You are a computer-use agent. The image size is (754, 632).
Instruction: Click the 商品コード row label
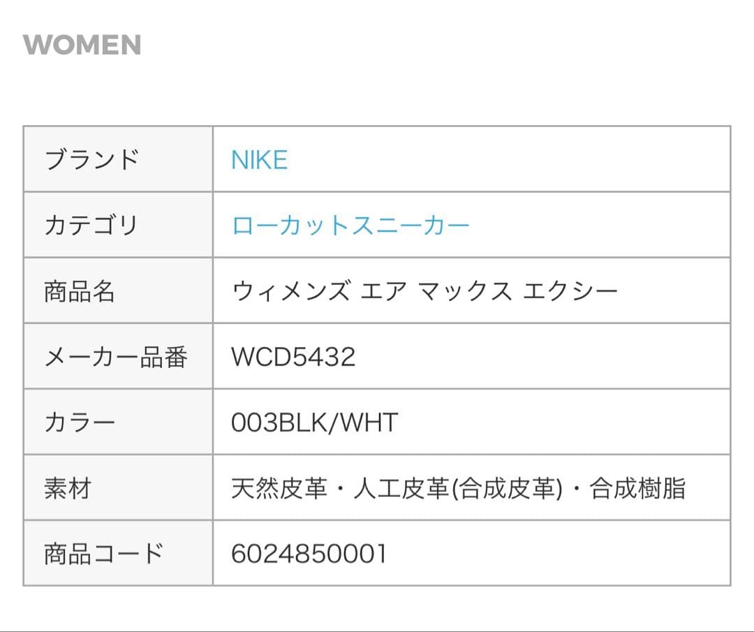[103, 554]
